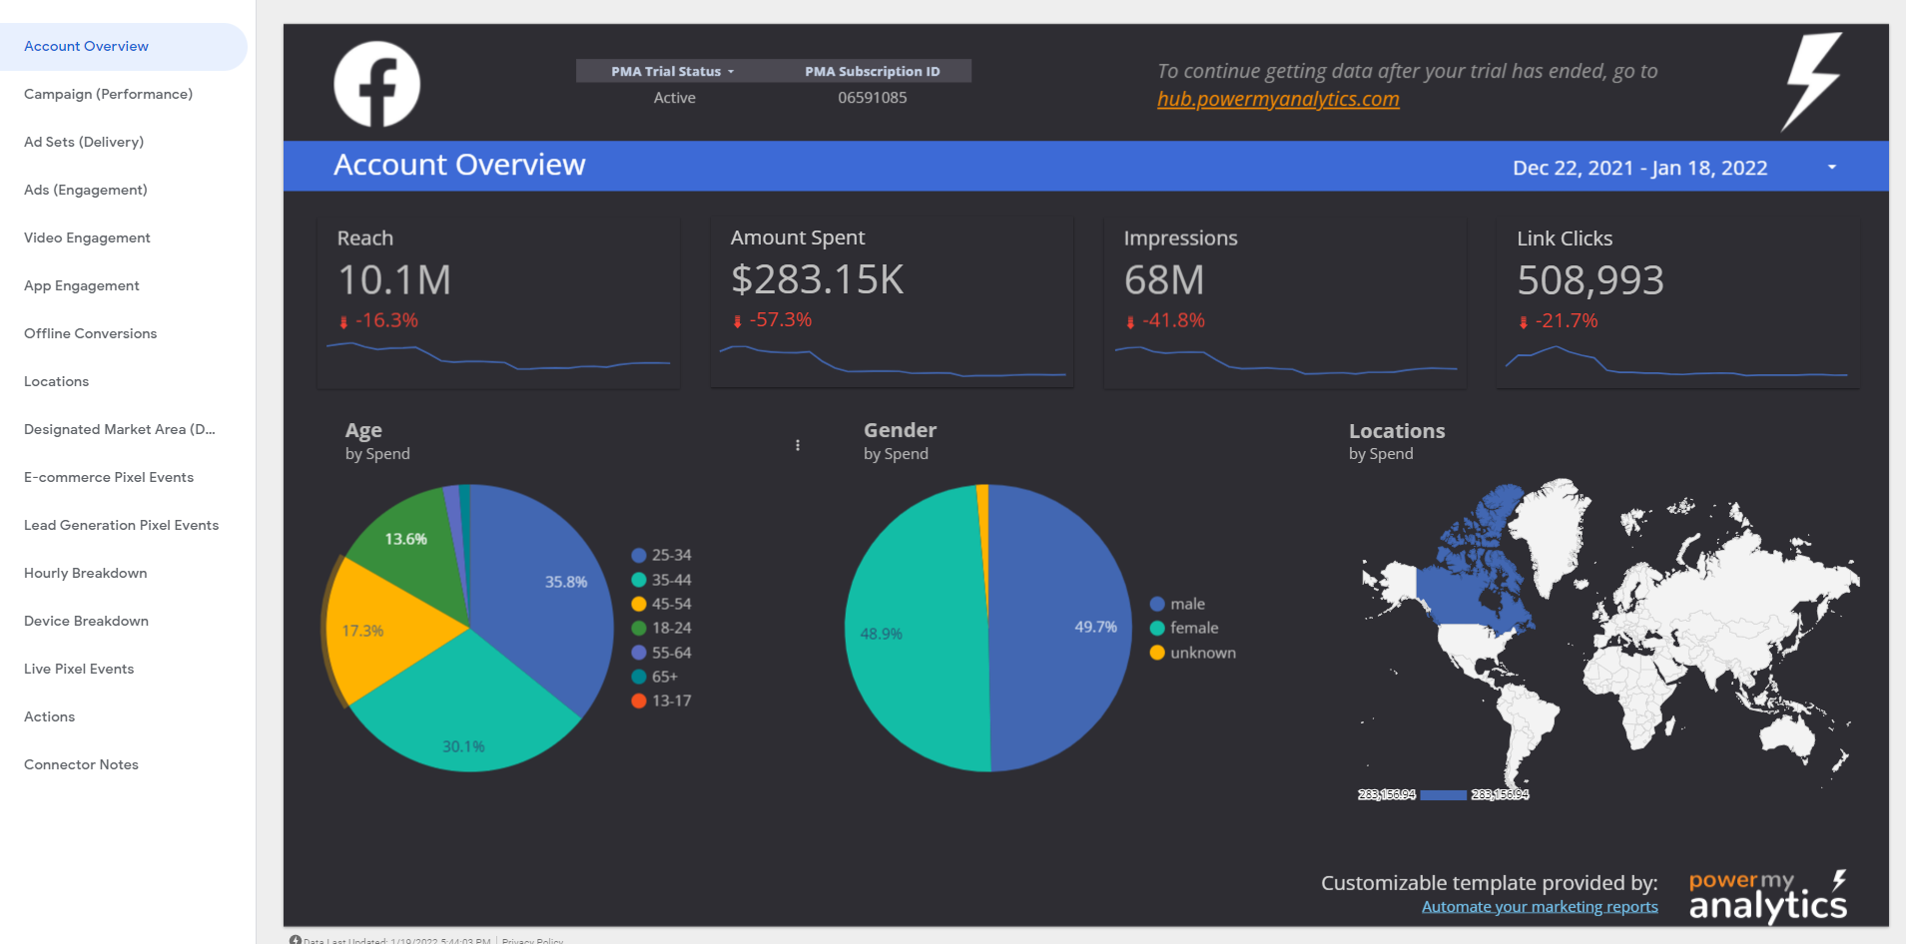Click the Automate your marketing reports link

click(1539, 906)
